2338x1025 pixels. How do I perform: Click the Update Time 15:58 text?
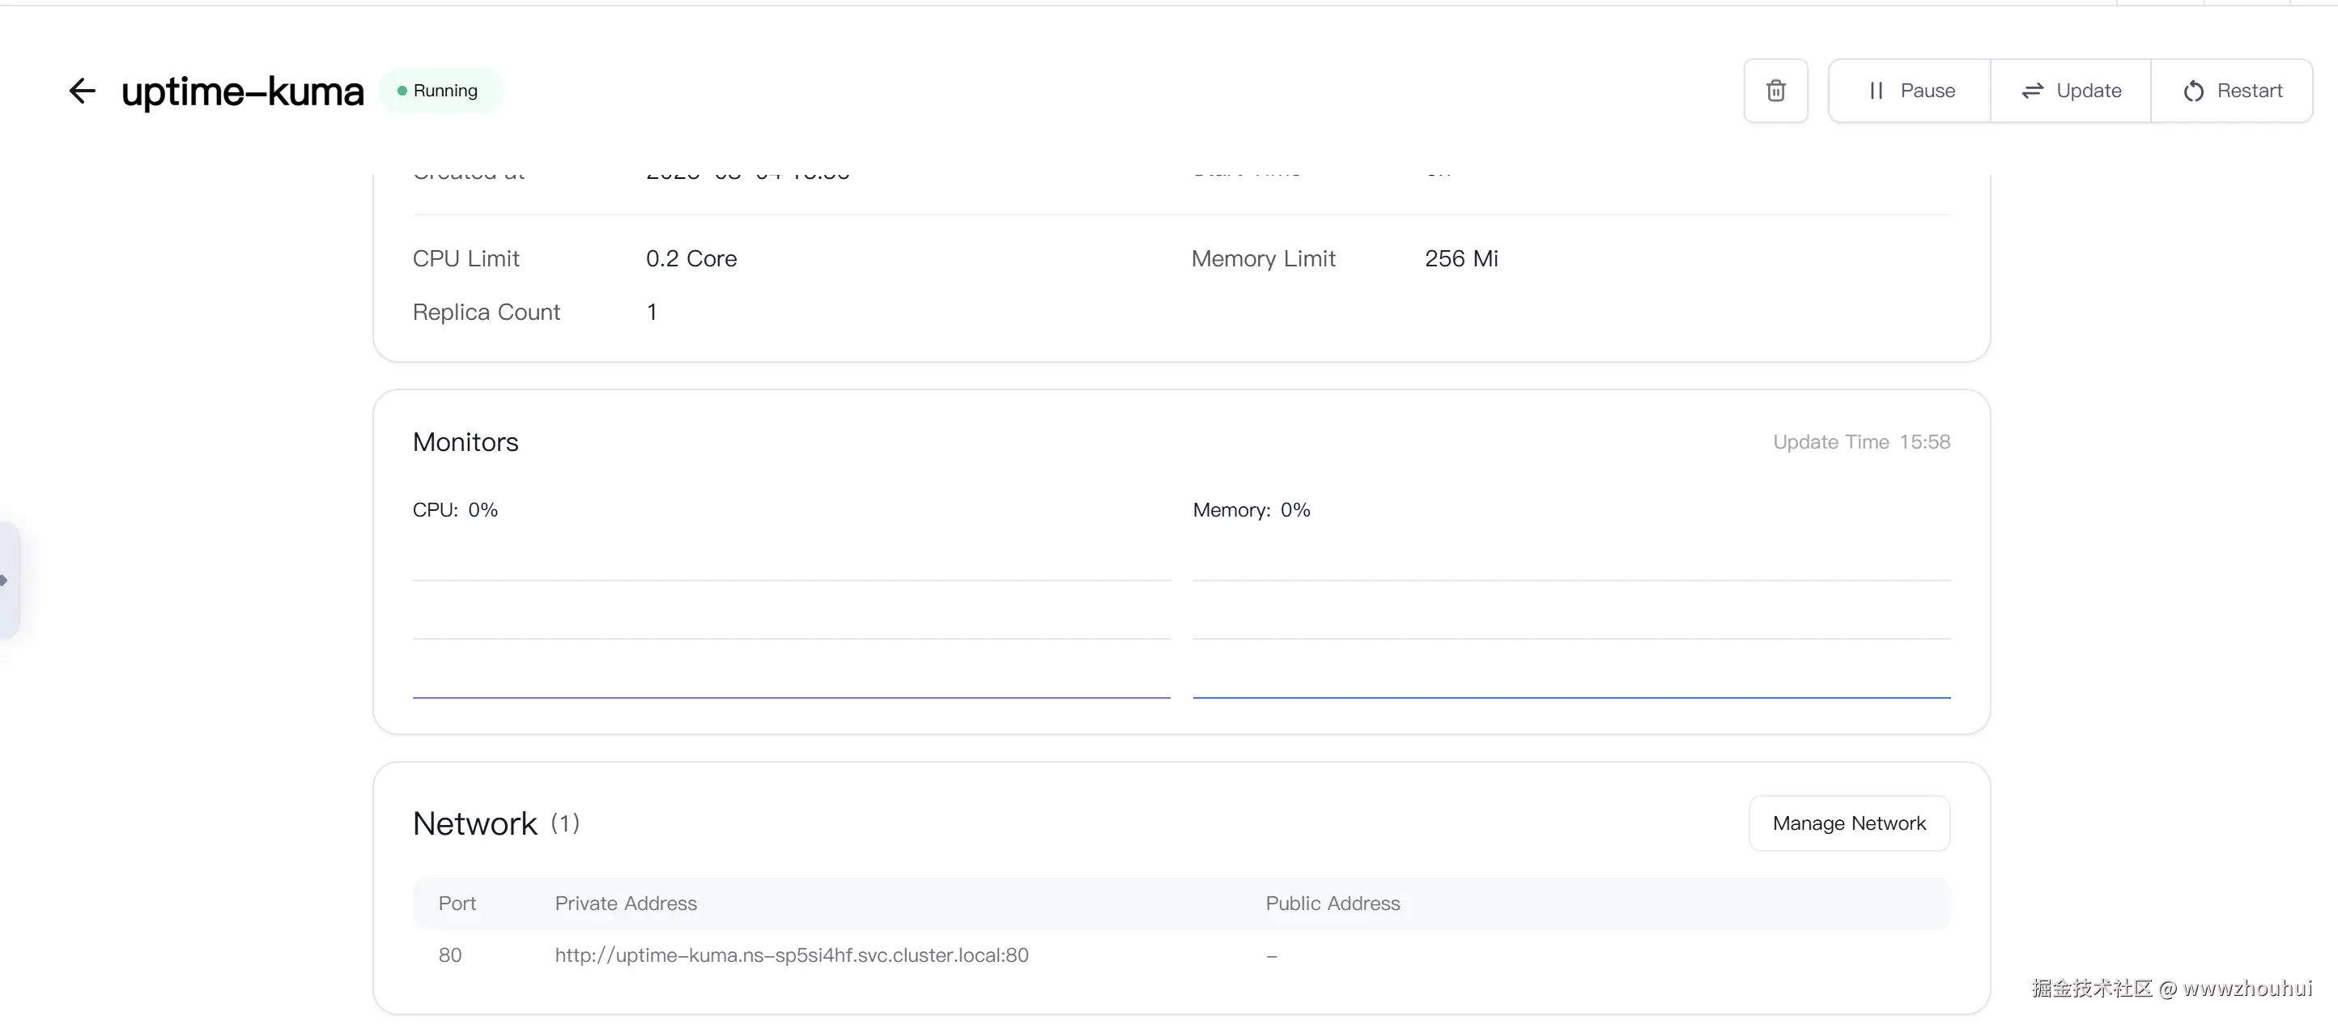pos(1860,442)
